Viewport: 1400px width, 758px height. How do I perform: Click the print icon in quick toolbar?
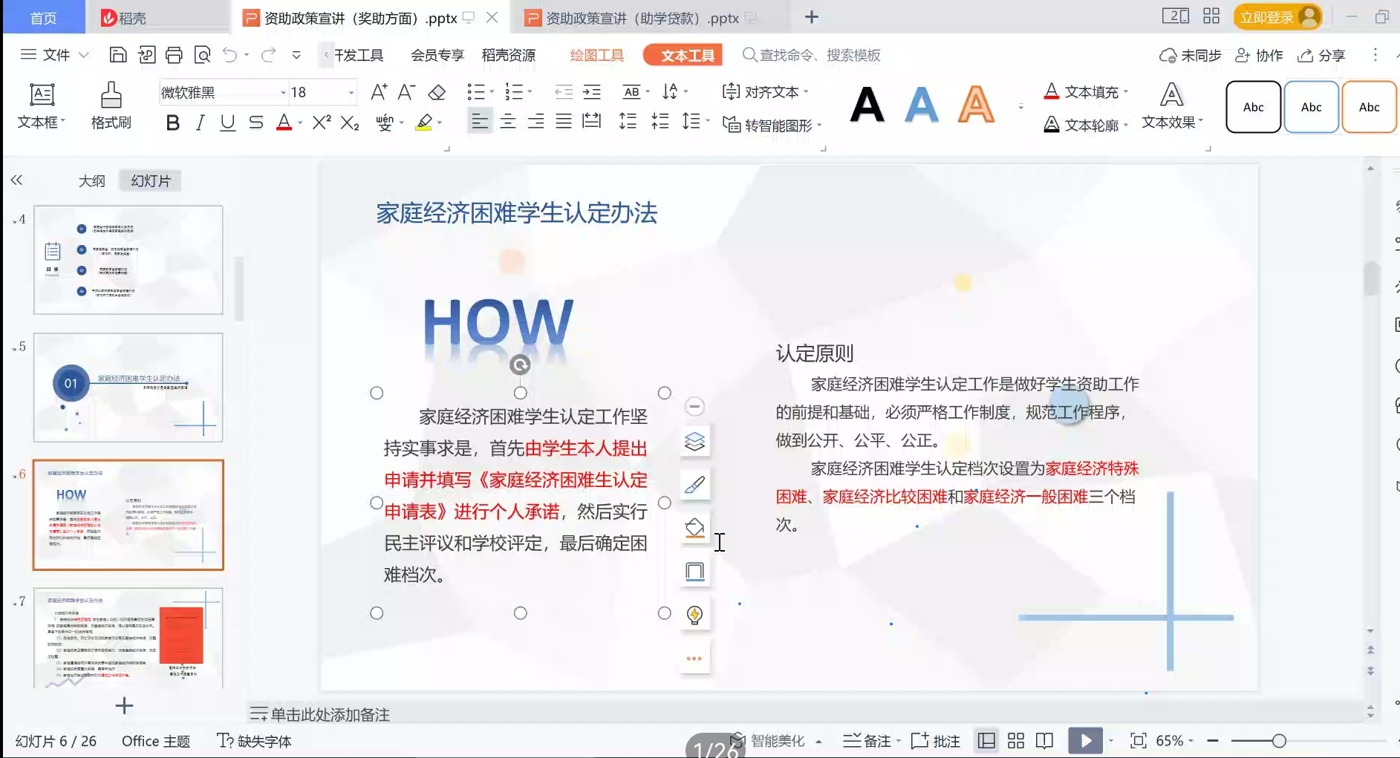coord(174,55)
